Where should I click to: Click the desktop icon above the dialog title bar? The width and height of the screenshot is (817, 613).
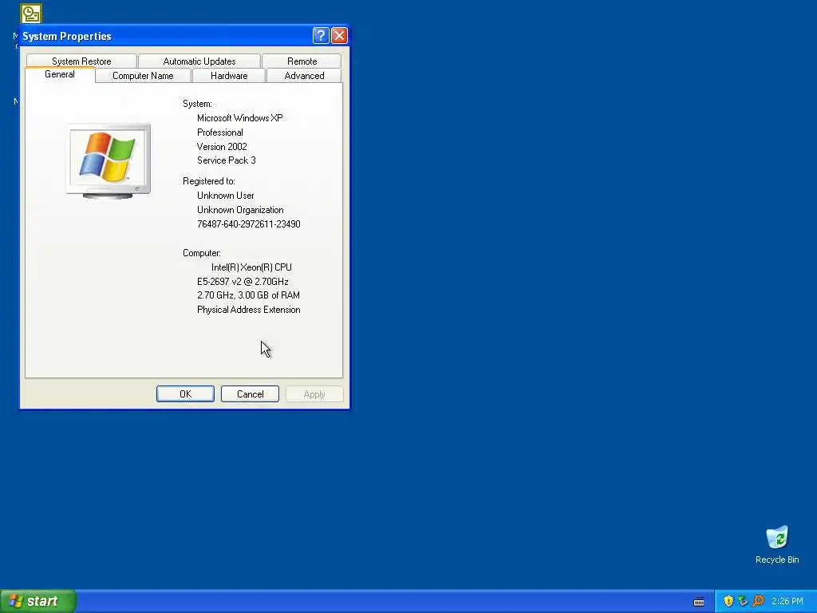[x=31, y=14]
